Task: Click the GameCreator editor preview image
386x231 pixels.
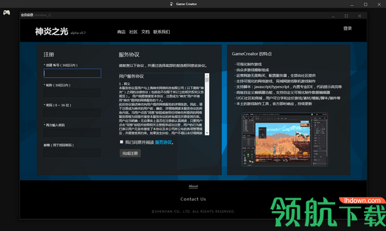Action: tap(285, 139)
